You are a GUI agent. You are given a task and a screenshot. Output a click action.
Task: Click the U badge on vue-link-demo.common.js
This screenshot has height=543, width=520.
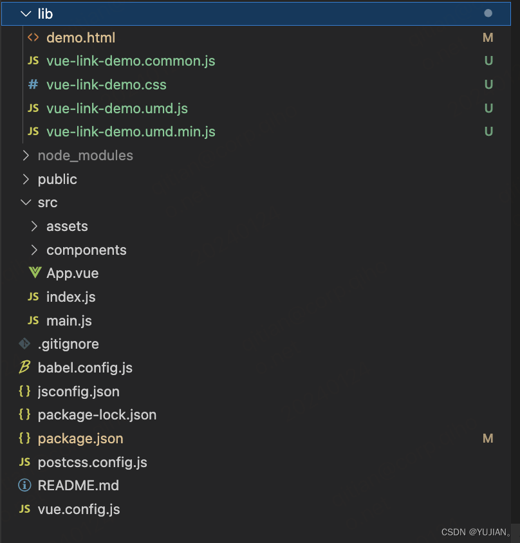point(488,61)
